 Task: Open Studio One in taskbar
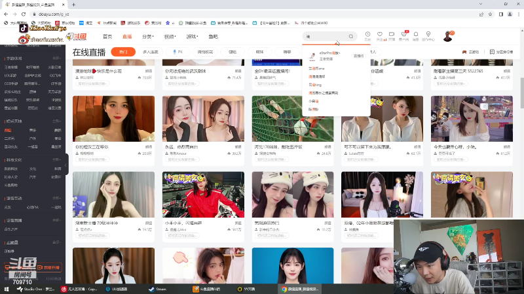pyautogui.click(x=36, y=289)
